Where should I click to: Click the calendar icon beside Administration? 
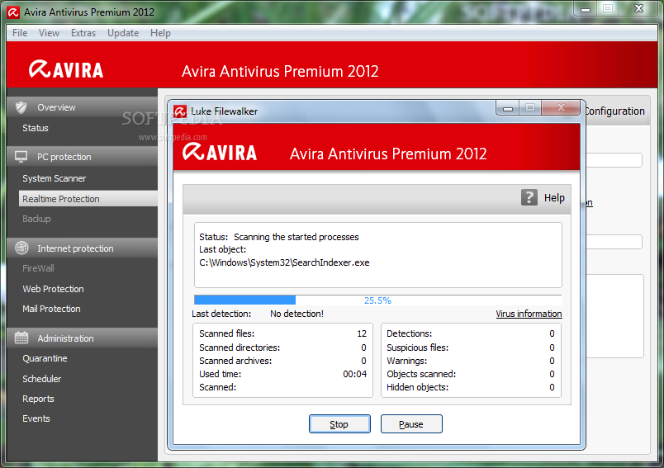pyautogui.click(x=21, y=338)
